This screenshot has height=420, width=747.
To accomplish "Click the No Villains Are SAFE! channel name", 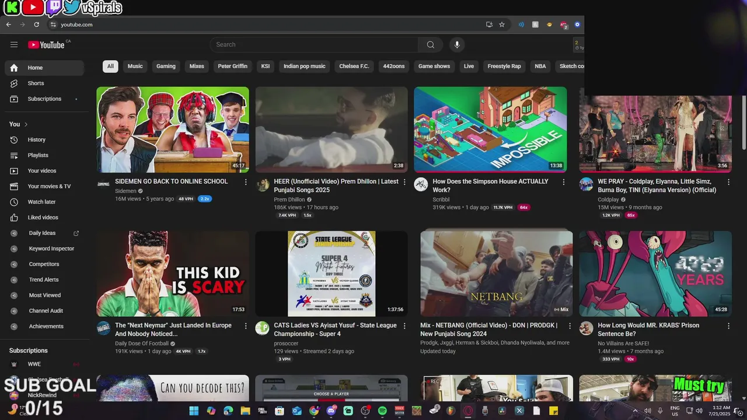I will point(623,344).
